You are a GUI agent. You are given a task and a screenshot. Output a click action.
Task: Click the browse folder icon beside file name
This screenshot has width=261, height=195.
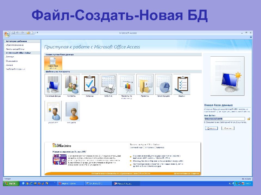tap(249, 119)
